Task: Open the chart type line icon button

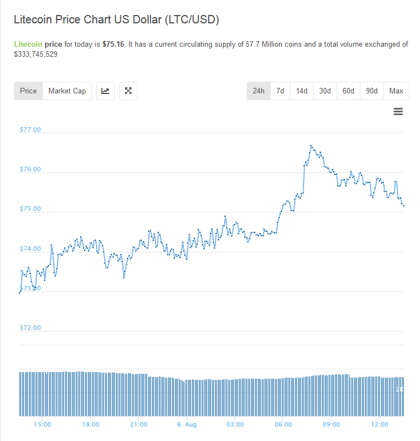Action: [106, 91]
